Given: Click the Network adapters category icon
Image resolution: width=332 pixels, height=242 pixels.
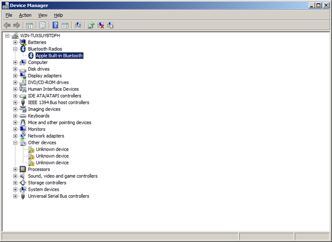Looking at the screenshot, I should pyautogui.click(x=23, y=136).
